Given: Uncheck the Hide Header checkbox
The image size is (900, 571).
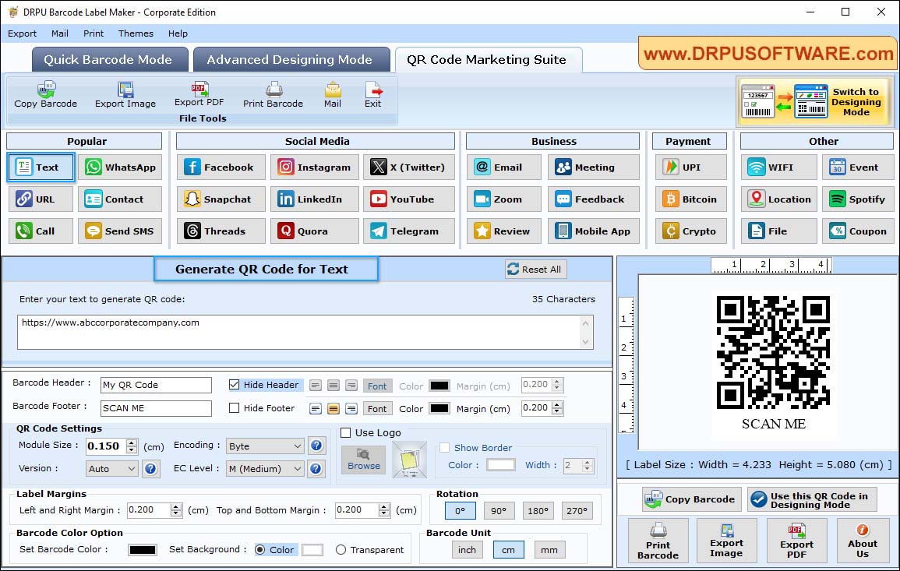Looking at the screenshot, I should (x=235, y=385).
